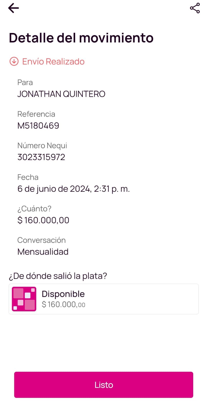Tap the Envío Realizado status text
Image resolution: width=207 pixels, height=409 pixels.
click(x=53, y=62)
